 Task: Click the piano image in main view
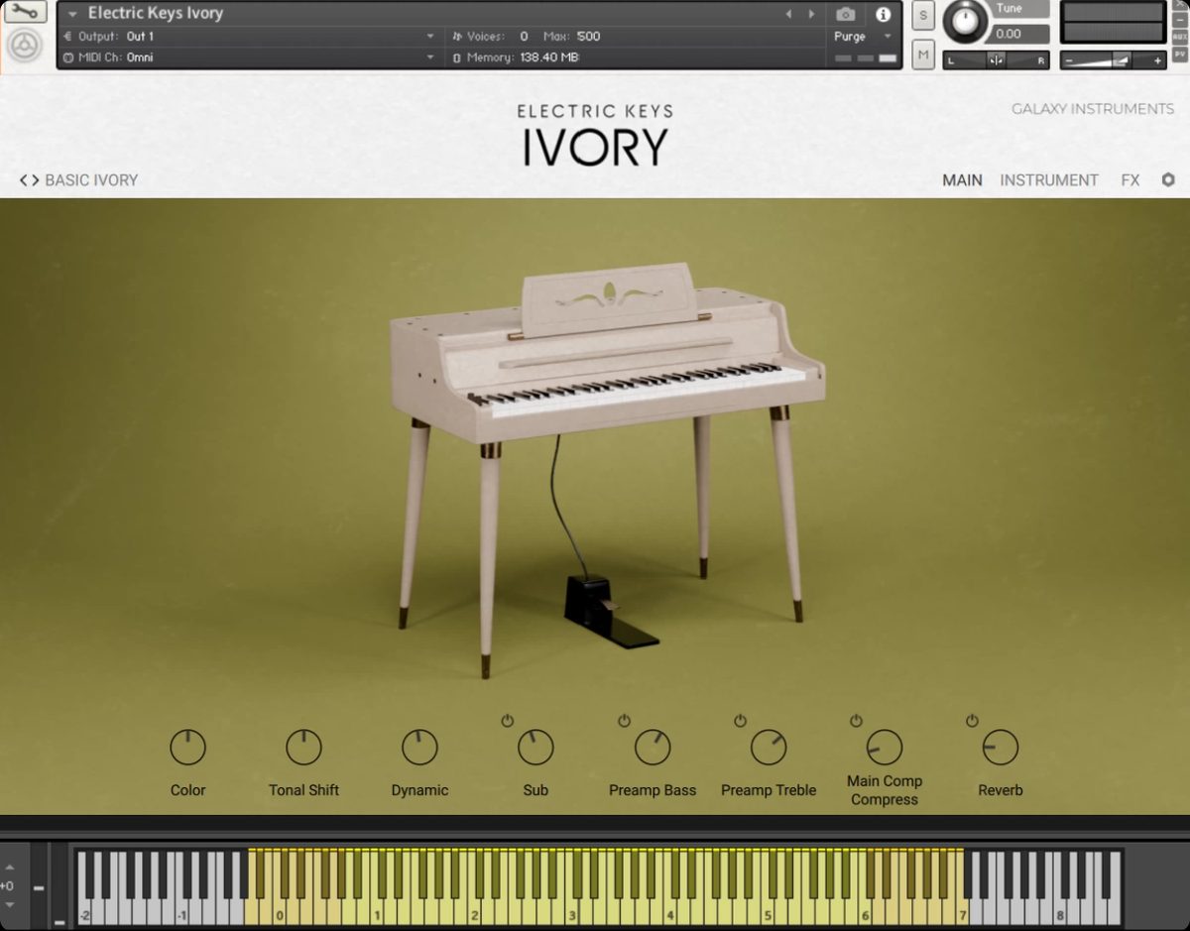(x=607, y=469)
